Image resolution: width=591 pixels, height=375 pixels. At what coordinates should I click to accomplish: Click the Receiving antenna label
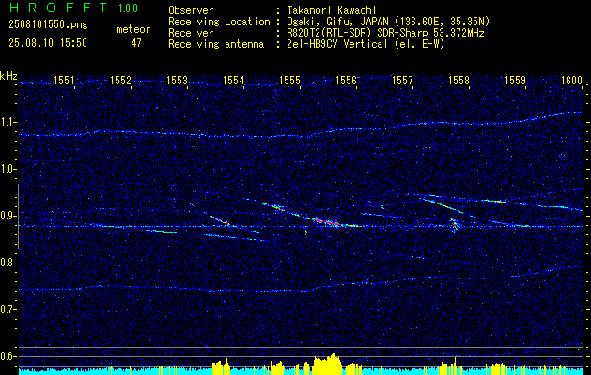coord(216,44)
